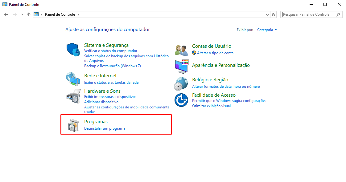Minimize the Painel de Controle window
The width and height of the screenshot is (346, 182).
[311, 4]
